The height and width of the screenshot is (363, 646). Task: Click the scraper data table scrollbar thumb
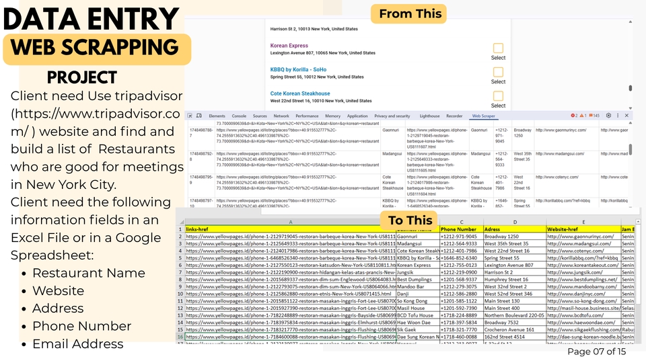[x=631, y=149]
